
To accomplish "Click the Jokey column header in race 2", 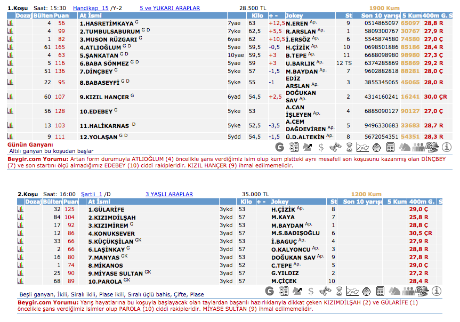I will 280,202.
